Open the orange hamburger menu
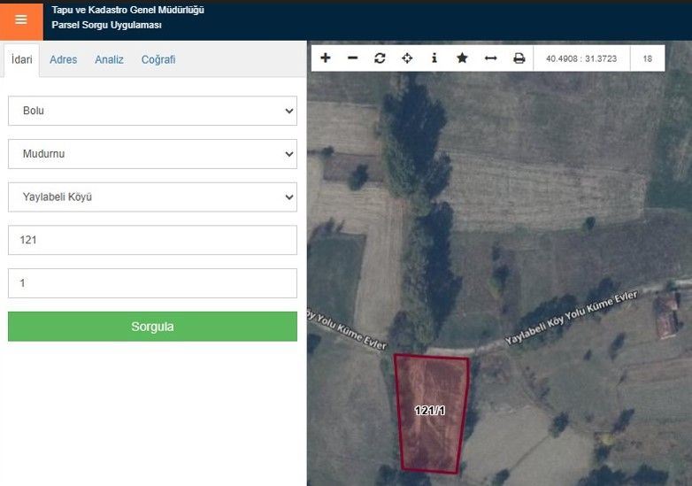 (21, 19)
